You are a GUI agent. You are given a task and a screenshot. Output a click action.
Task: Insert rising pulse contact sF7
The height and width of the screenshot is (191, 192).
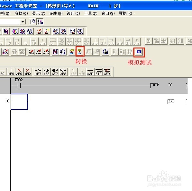click(38, 72)
